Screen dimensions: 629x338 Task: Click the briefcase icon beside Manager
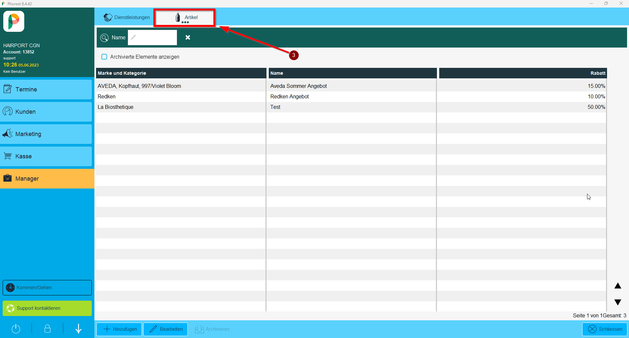click(x=8, y=178)
